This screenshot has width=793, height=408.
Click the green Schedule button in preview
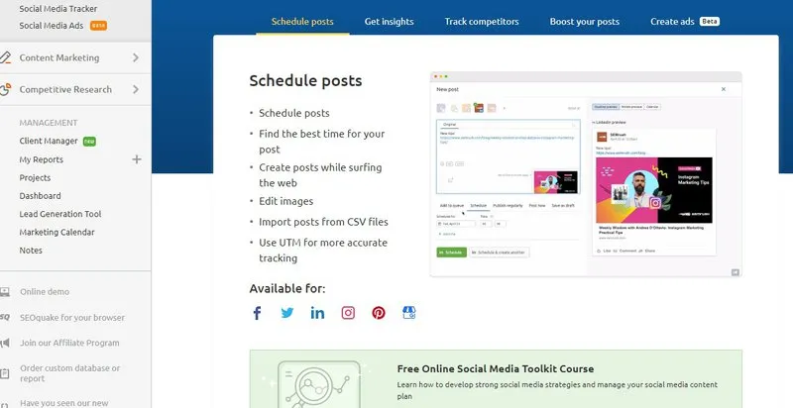(451, 252)
